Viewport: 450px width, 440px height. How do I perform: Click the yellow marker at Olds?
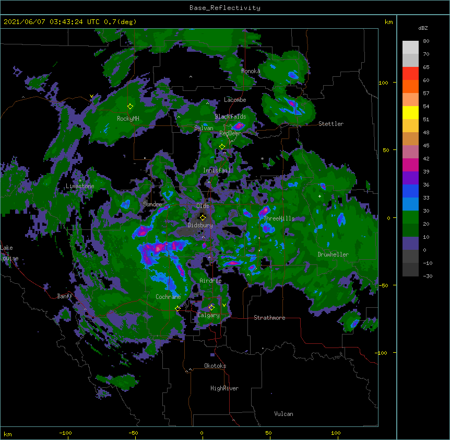tap(203, 217)
